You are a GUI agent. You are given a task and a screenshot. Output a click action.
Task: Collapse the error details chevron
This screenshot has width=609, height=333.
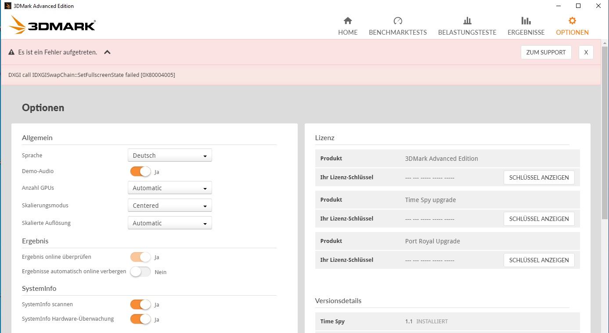(x=107, y=52)
